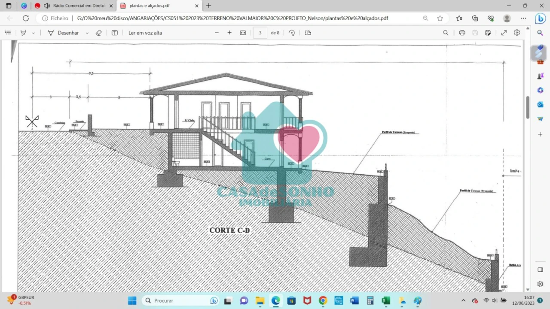
Task: Select the Eraser tool in PDF toolbar
Action: point(98,33)
